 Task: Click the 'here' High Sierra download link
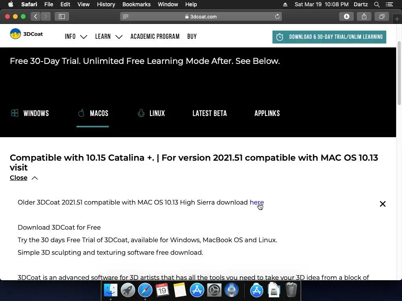[x=257, y=202]
